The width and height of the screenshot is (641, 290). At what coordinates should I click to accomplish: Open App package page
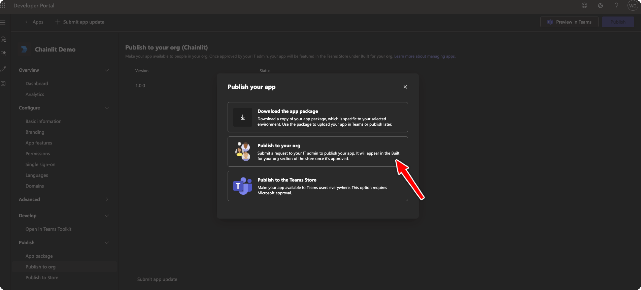pyautogui.click(x=39, y=256)
